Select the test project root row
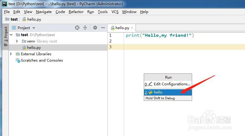Image resolution: width=245 pixels, height=136 pixels. coord(58,35)
